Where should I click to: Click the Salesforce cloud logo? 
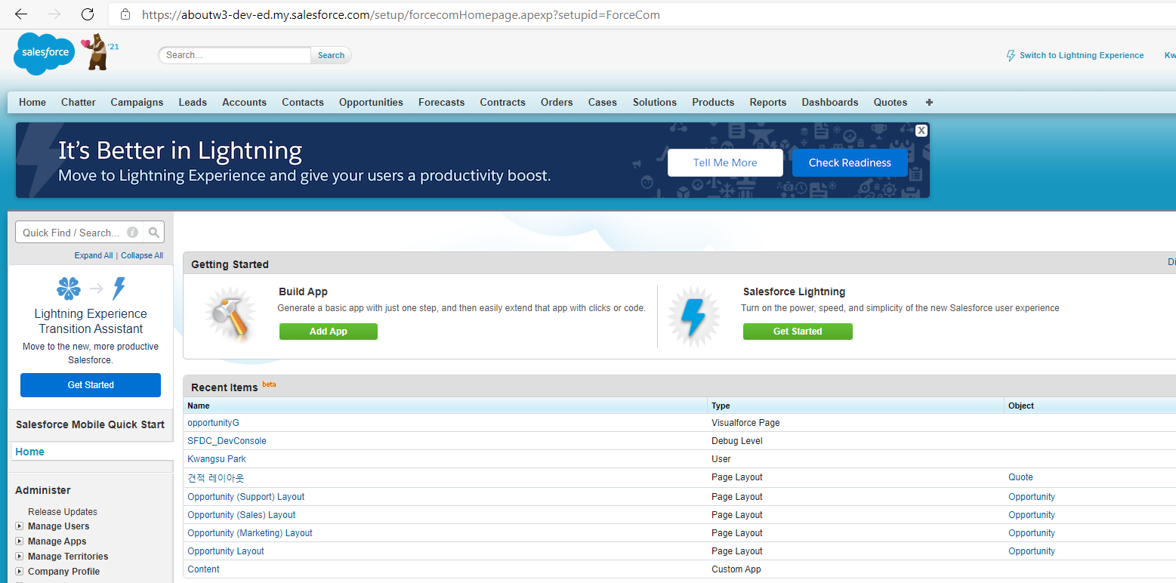(x=44, y=54)
